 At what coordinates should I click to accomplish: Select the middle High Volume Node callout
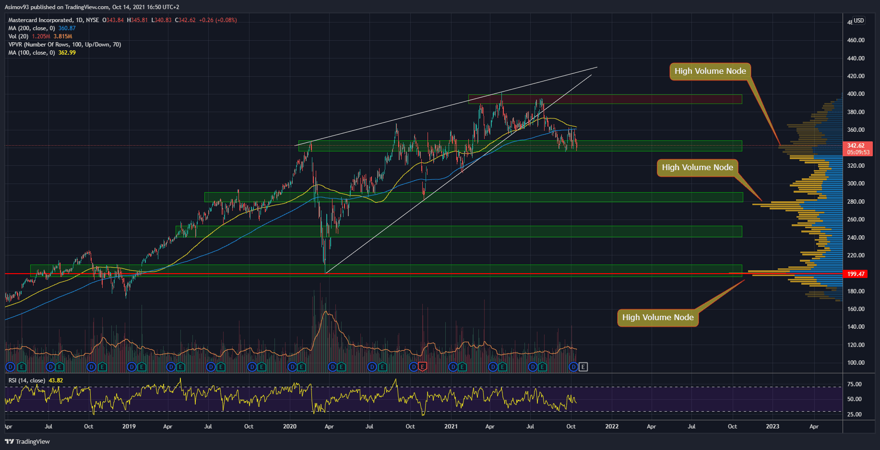(697, 168)
